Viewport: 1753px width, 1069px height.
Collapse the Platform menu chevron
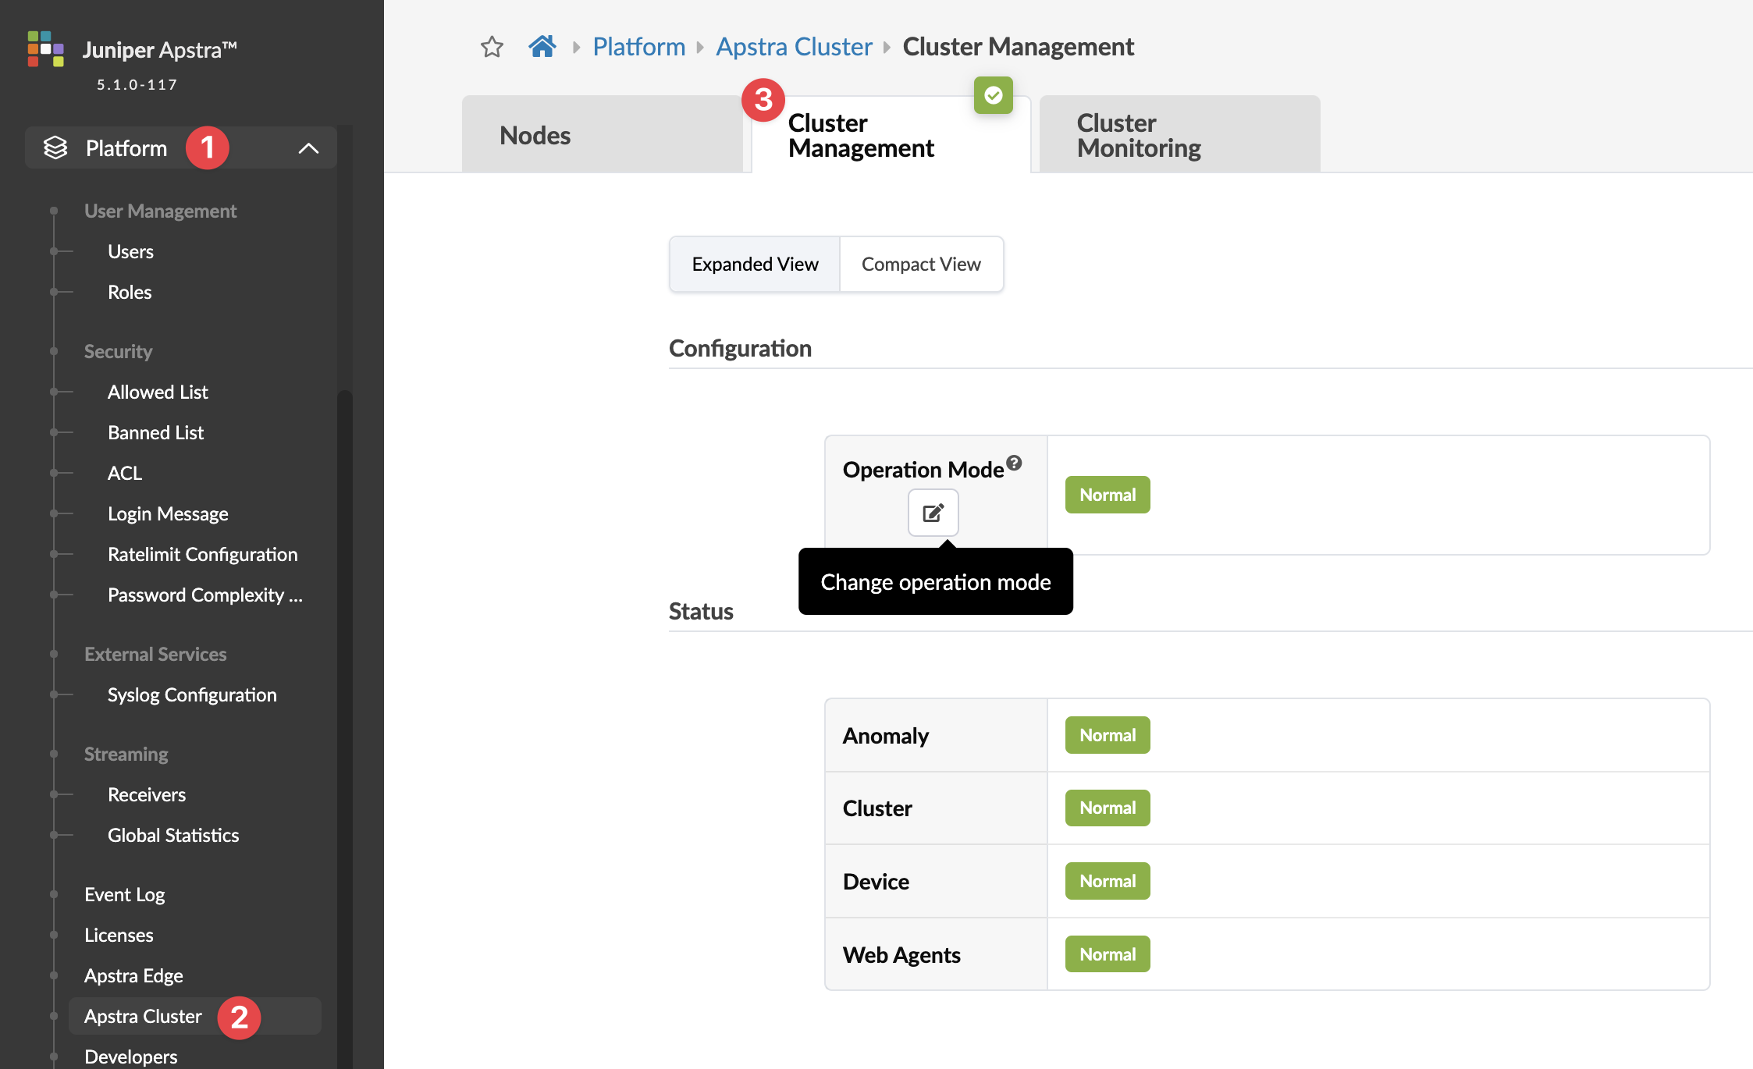pos(308,148)
